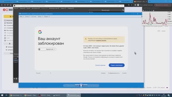Click browser forward arrow
The width and height of the screenshot is (172, 97).
[5, 5]
